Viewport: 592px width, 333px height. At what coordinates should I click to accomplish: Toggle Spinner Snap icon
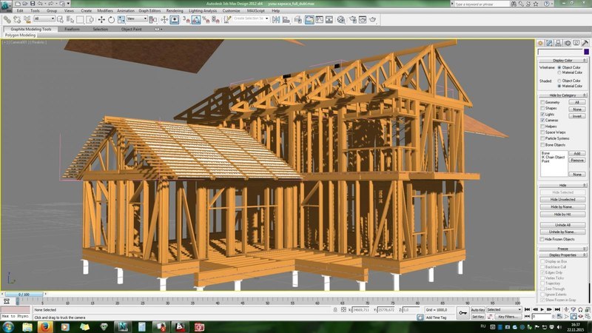(x=215, y=19)
